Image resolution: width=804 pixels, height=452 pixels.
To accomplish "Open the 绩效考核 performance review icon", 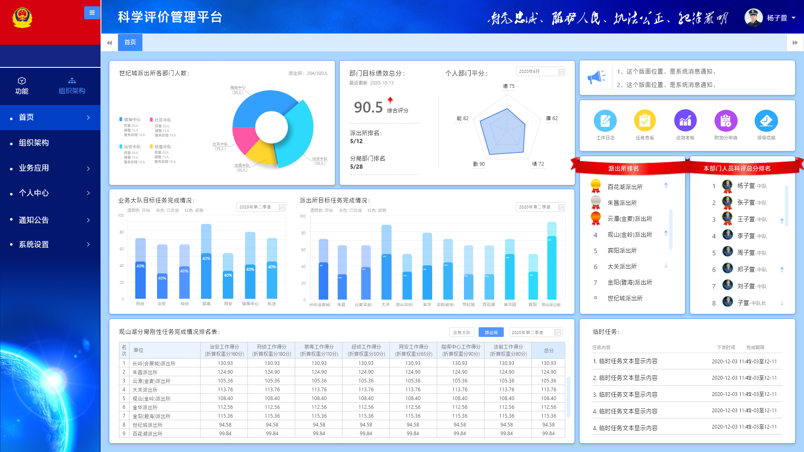I will 685,121.
